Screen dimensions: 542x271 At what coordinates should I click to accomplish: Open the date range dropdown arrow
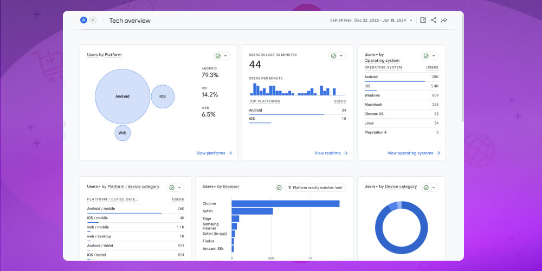(x=411, y=21)
